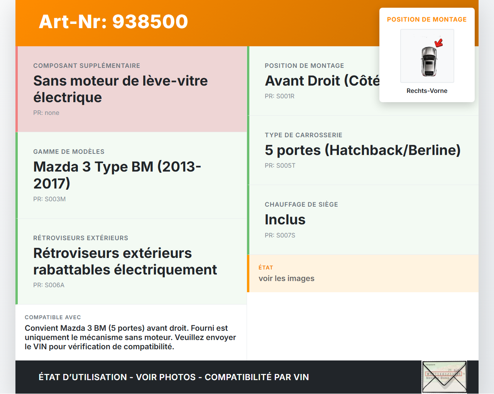Click the PR: S003M code
This screenshot has width=494, height=394.
point(49,199)
